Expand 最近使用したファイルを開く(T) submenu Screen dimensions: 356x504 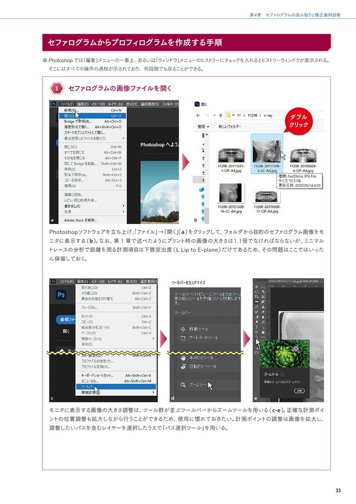(x=92, y=138)
